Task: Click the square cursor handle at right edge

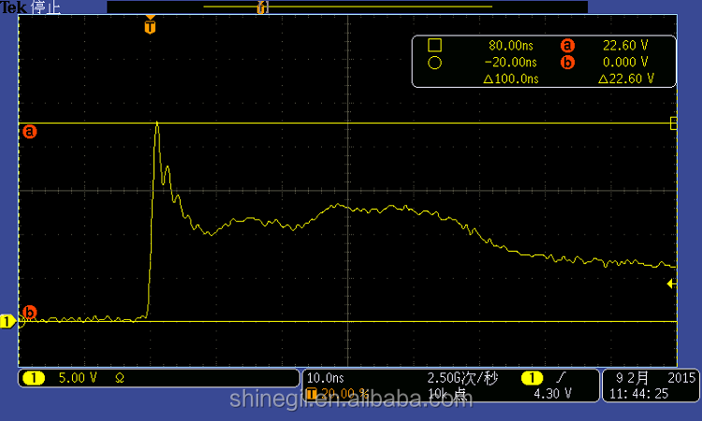Action: pyautogui.click(x=673, y=123)
